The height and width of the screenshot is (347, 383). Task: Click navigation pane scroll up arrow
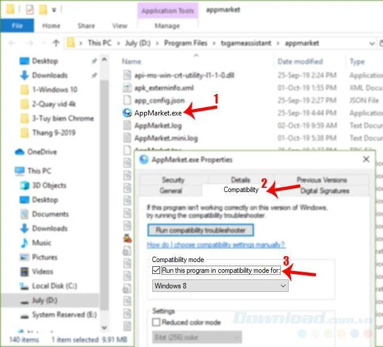105,59
